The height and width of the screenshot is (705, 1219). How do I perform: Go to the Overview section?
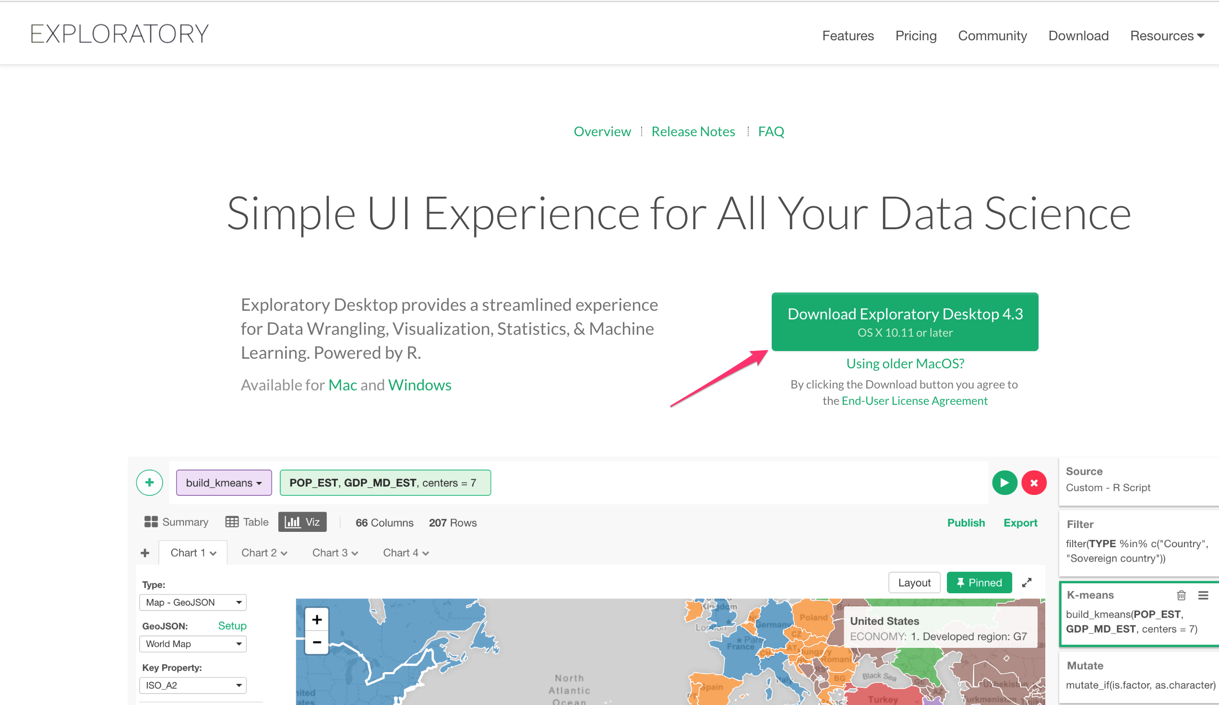(x=602, y=131)
